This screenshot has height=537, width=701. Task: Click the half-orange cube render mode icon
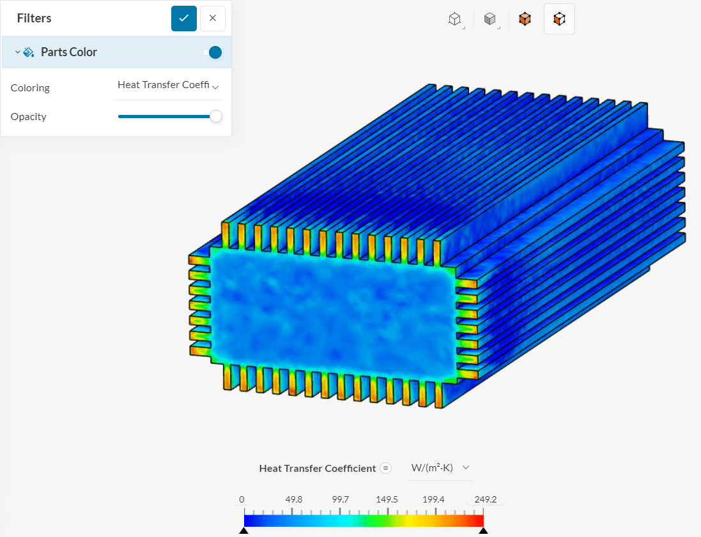(559, 19)
